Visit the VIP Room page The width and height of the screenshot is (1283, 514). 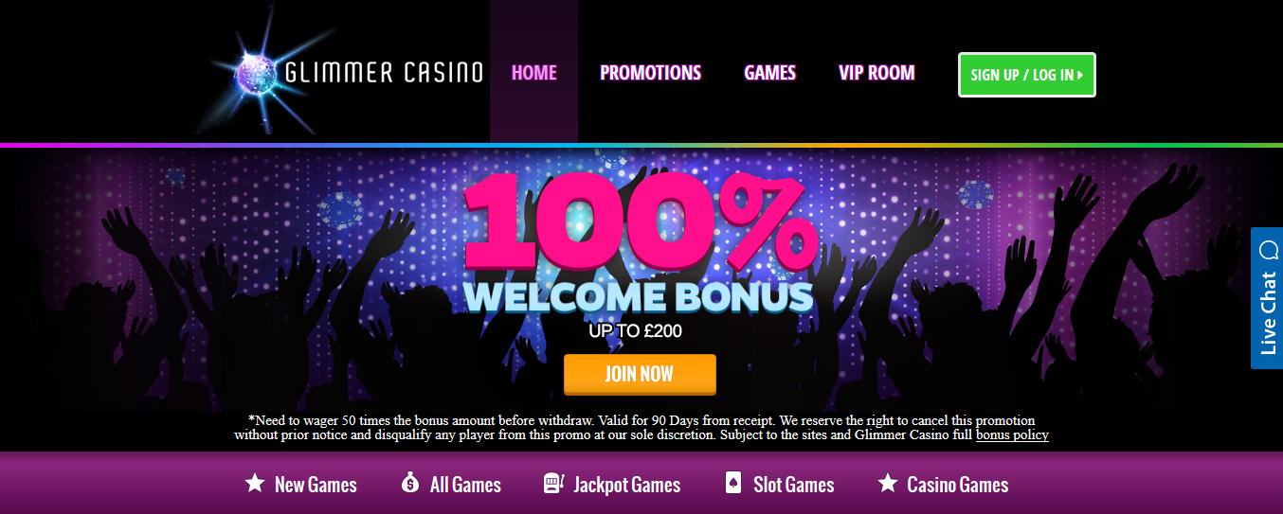click(x=876, y=73)
